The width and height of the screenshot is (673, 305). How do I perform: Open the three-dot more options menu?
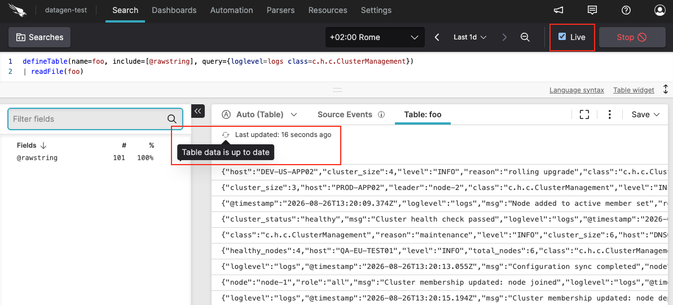tap(609, 114)
